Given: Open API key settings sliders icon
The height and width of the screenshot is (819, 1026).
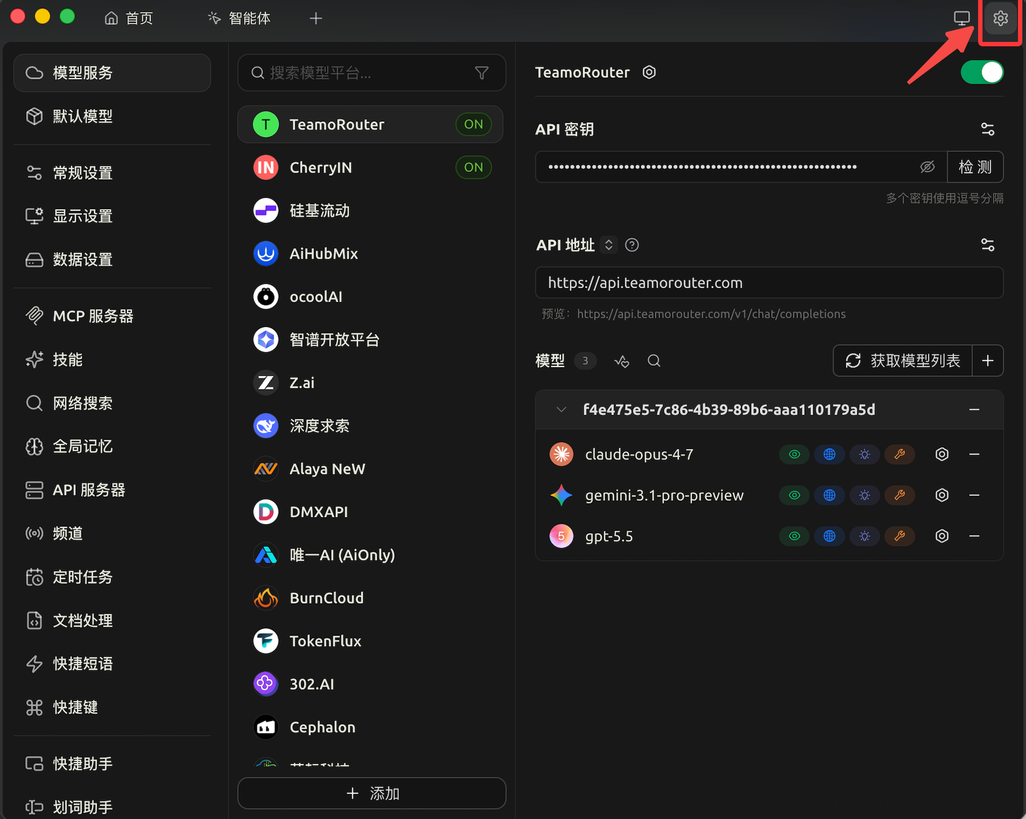Looking at the screenshot, I should (988, 129).
